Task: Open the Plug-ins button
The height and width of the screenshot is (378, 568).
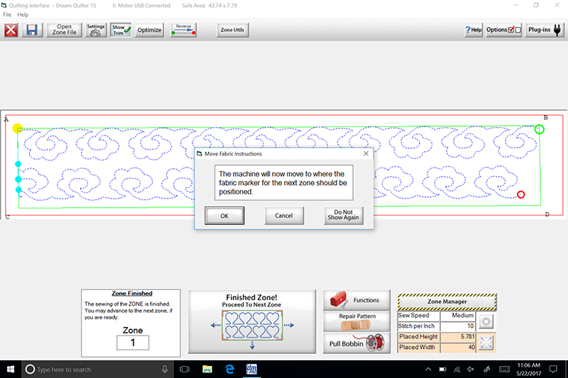Action: [x=545, y=30]
